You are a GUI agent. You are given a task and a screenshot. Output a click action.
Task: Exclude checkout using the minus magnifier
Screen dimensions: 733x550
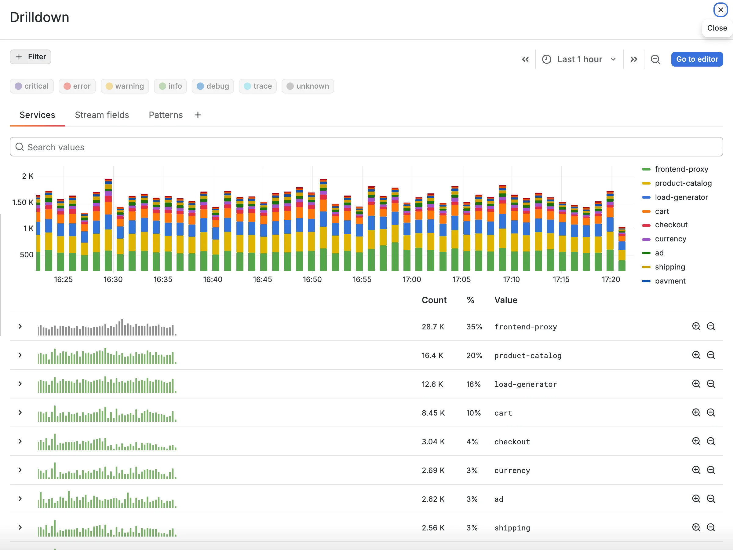(711, 441)
